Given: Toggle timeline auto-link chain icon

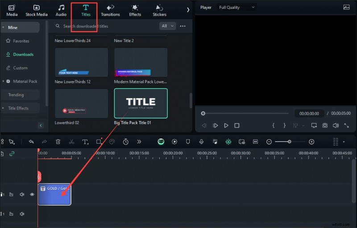Looking at the screenshot, I should [12, 154].
